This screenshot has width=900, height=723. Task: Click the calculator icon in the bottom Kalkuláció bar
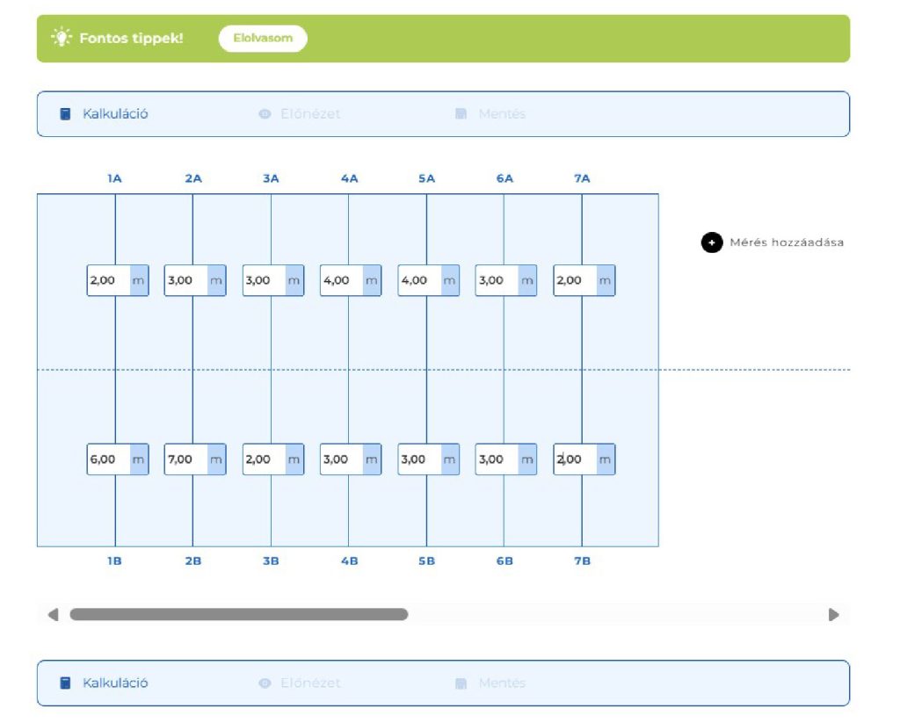(x=65, y=683)
